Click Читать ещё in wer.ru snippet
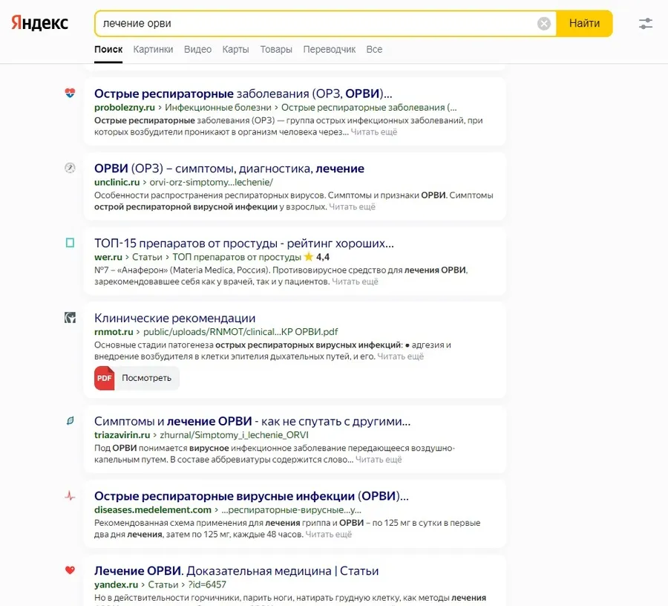 pos(355,281)
